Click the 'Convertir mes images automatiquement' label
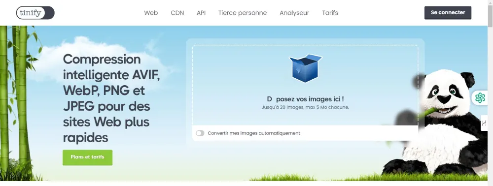 click(254, 133)
